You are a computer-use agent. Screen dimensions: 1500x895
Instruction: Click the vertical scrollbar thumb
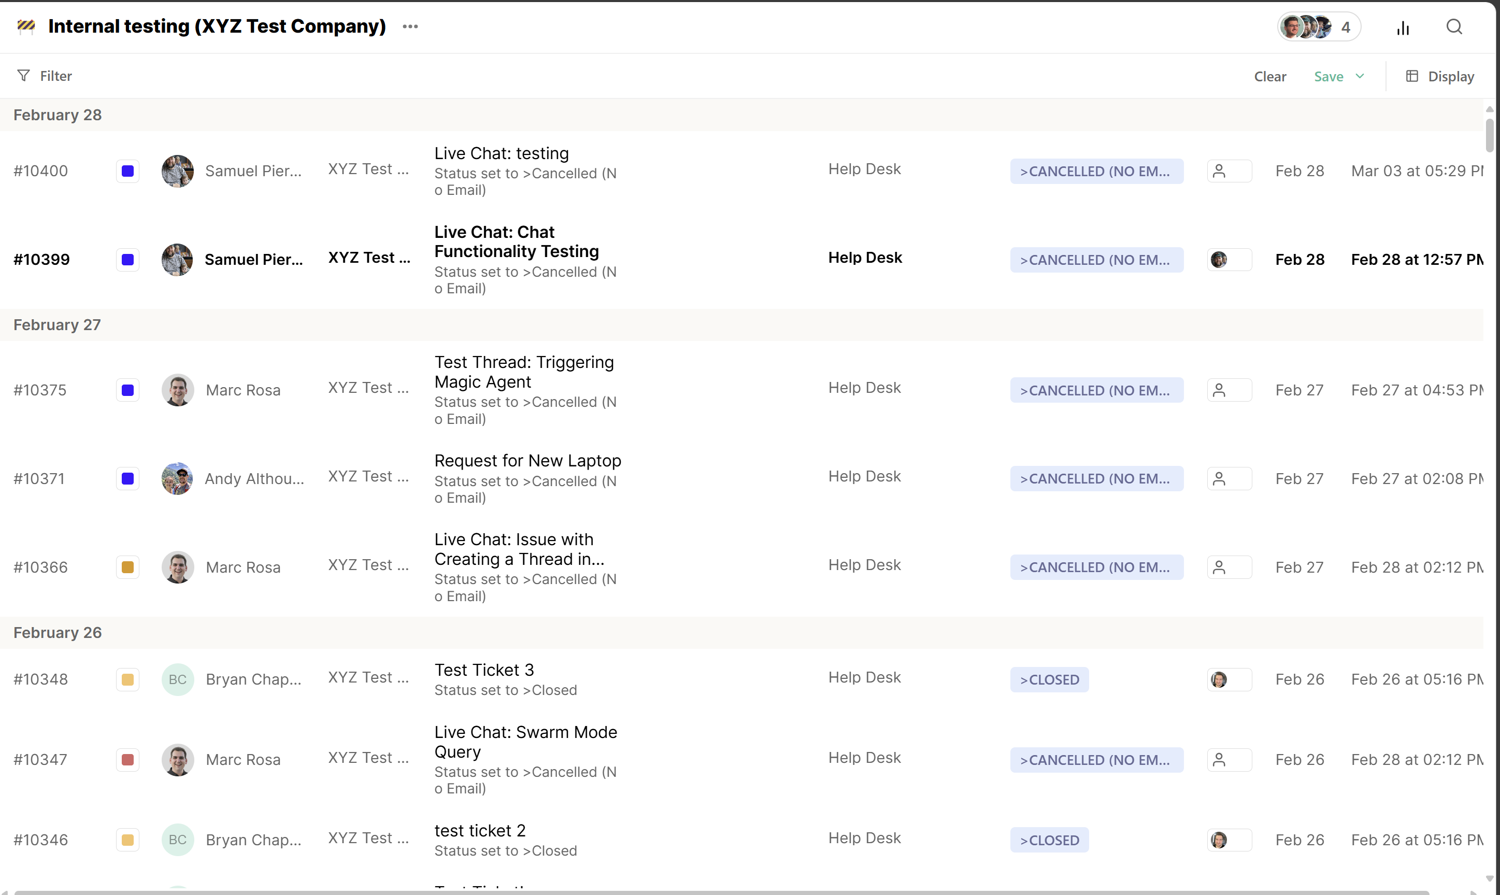(x=1489, y=136)
